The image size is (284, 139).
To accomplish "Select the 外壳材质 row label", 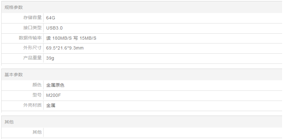I will point(32,105).
